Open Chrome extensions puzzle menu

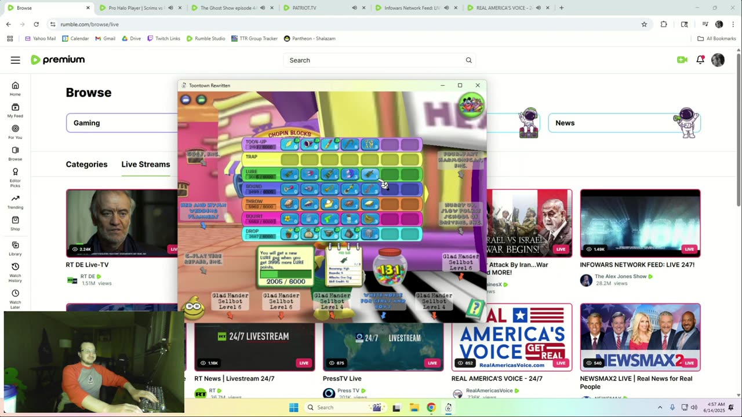(x=664, y=24)
